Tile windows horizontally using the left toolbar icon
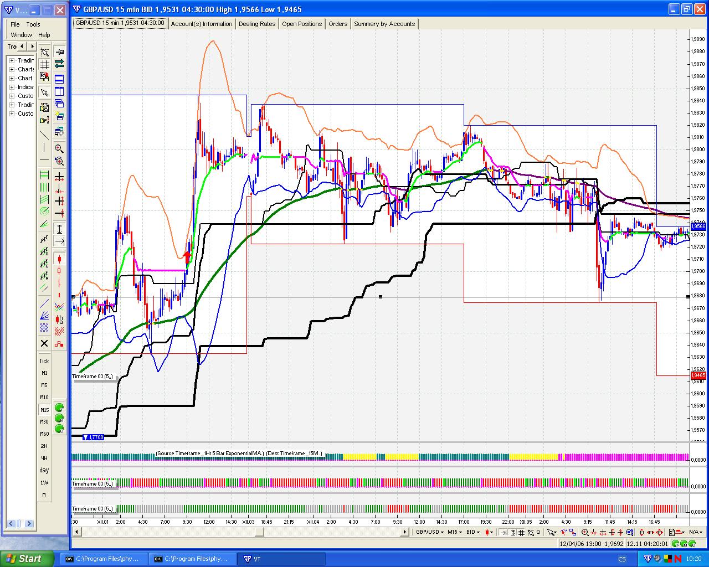709x567 pixels. [x=59, y=79]
